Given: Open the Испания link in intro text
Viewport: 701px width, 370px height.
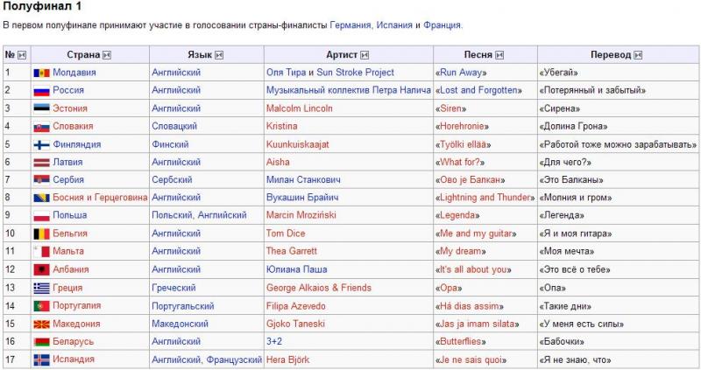Looking at the screenshot, I should click(x=394, y=25).
